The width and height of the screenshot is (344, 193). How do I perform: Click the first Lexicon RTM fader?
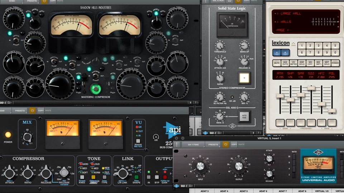[x=280, y=96]
